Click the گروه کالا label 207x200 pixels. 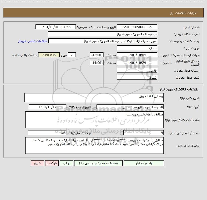point(193,107)
